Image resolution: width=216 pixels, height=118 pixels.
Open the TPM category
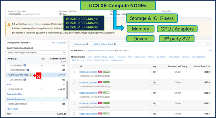[x=130, y=57]
